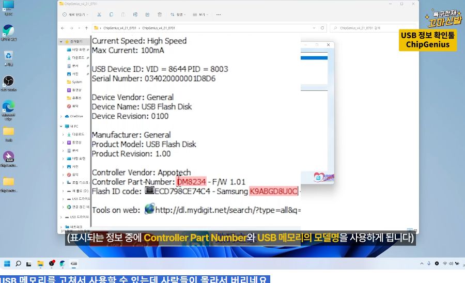This screenshot has width=465, height=283.
Task: Click the Wi-Fi icon in system tray
Action: pyautogui.click(x=445, y=263)
